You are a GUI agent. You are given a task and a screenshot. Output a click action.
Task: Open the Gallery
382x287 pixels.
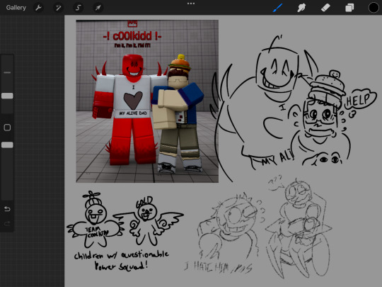pyautogui.click(x=16, y=8)
